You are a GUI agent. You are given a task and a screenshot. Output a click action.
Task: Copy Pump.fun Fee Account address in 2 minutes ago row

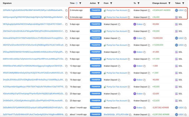[x=129, y=11]
